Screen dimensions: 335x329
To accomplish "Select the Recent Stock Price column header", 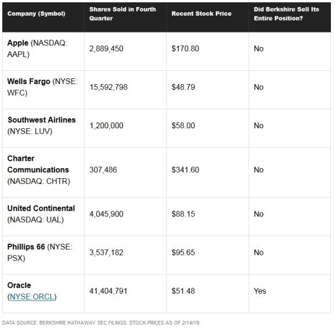I will point(201,14).
